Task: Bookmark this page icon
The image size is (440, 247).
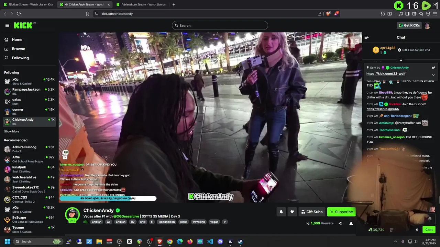Action: coord(87,14)
